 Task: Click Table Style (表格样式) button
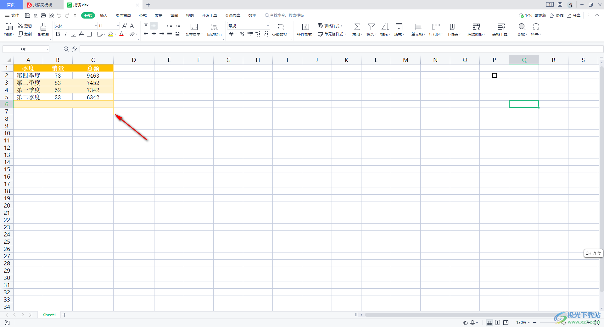330,26
